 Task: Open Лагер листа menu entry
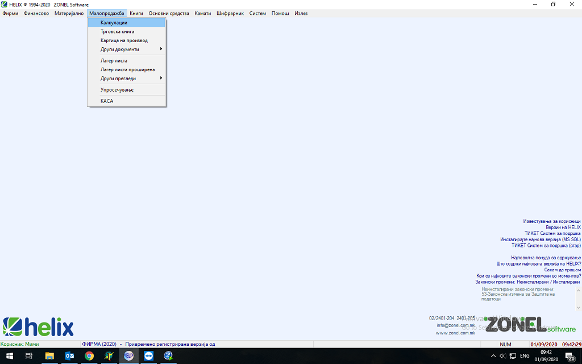tap(114, 60)
